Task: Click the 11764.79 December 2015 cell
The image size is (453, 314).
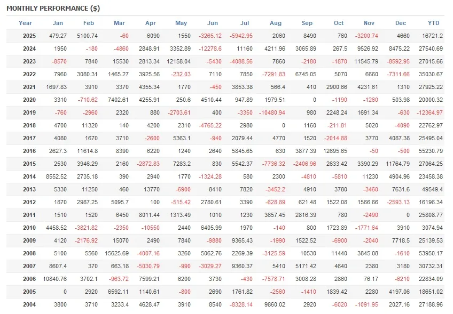Action: [397, 164]
